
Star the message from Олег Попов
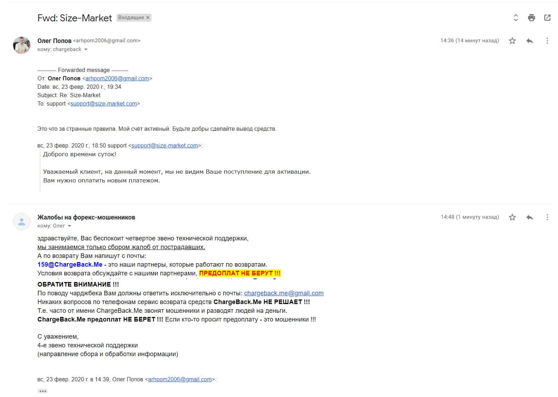[x=512, y=41]
